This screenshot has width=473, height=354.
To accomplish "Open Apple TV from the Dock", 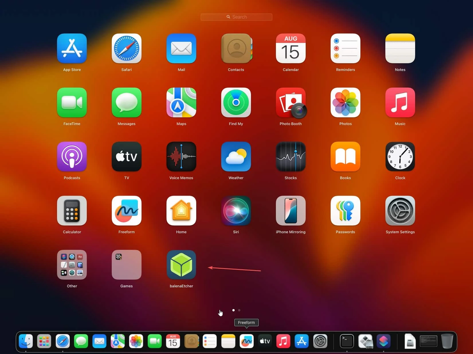I will (265, 341).
